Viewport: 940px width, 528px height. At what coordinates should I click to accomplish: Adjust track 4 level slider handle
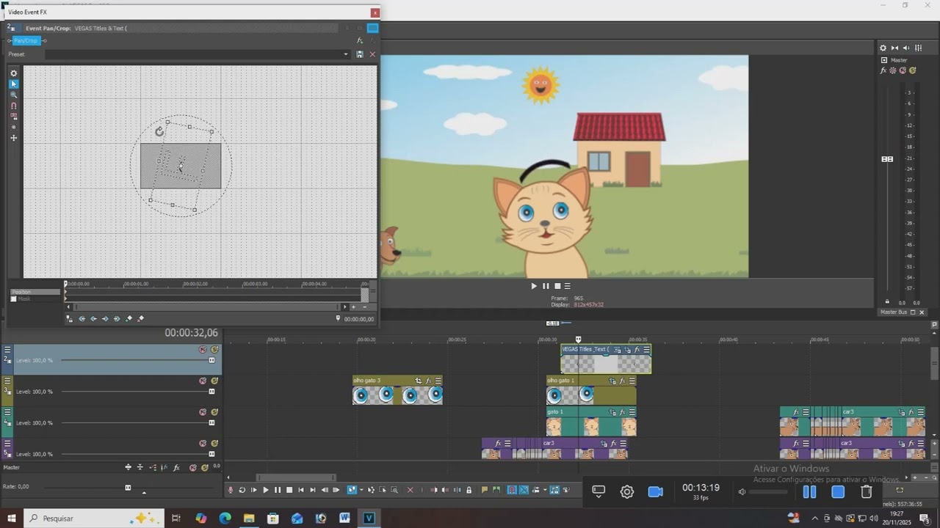(x=211, y=422)
